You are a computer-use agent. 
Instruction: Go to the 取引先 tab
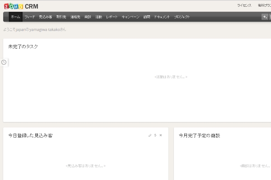pyautogui.click(x=61, y=17)
